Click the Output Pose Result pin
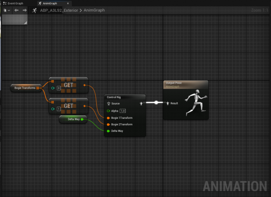This screenshot has height=197, width=271. pos(168,103)
